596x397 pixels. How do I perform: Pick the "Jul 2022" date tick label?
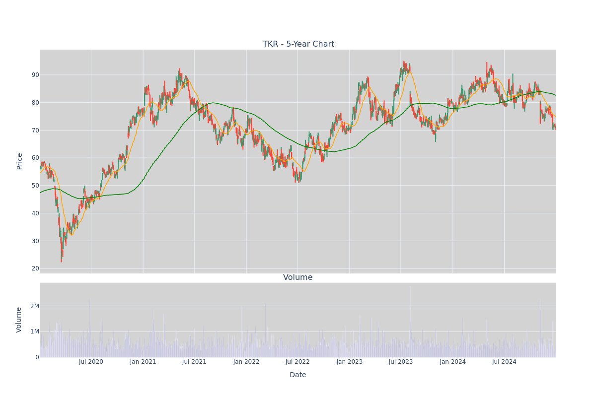(298, 362)
